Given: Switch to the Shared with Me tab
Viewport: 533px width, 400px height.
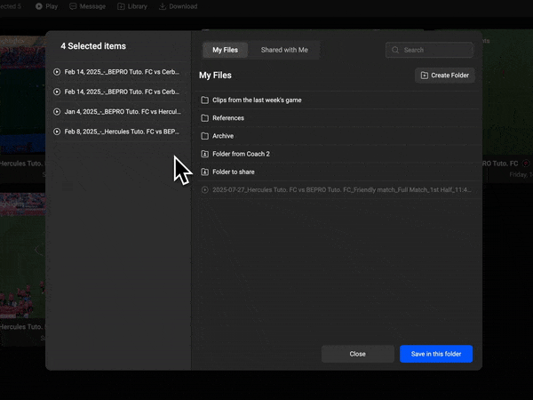Looking at the screenshot, I should (284, 51).
